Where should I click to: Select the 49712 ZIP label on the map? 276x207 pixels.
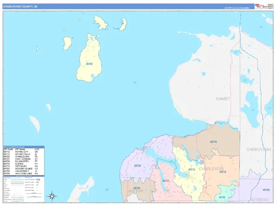tap(191, 169)
